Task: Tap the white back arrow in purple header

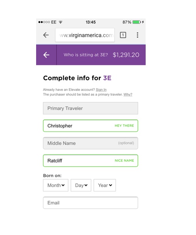Action: click(47, 55)
